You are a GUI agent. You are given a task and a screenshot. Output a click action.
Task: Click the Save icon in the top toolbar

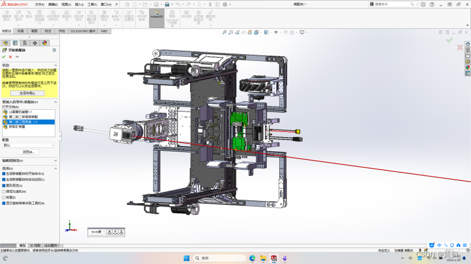point(156,5)
